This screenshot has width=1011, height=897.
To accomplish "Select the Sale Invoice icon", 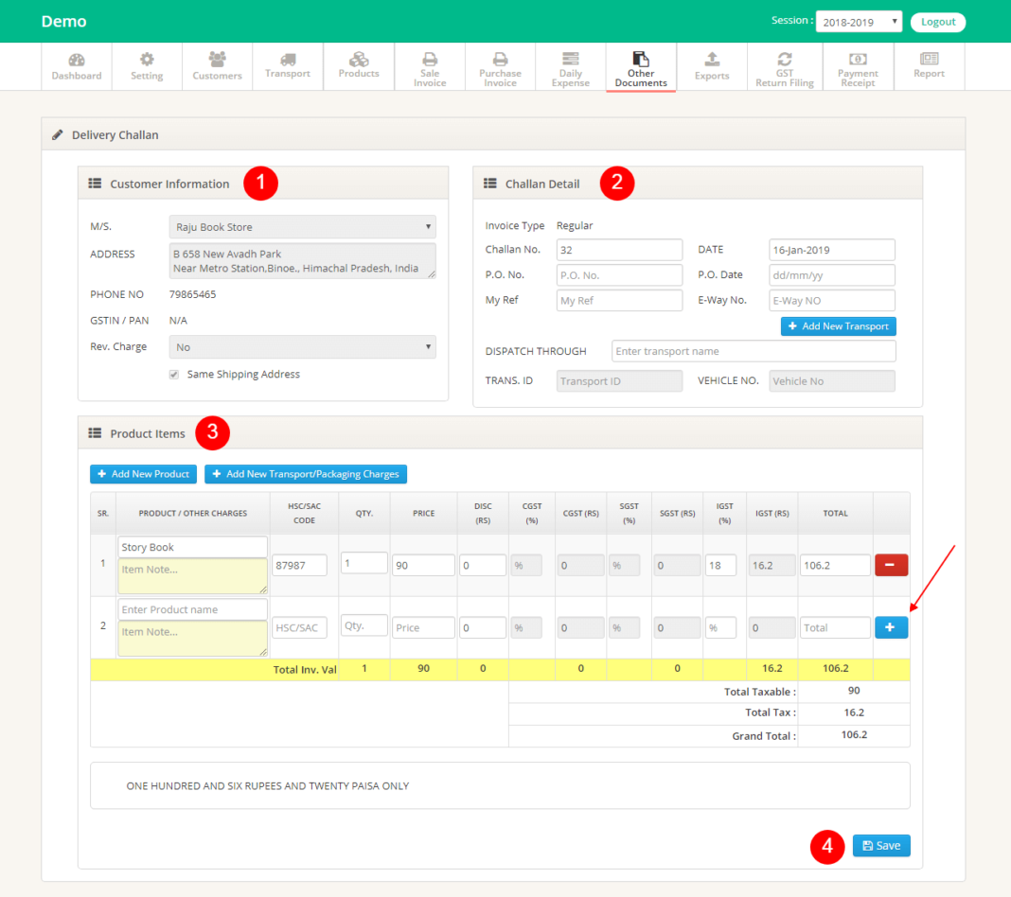I will (x=429, y=66).
